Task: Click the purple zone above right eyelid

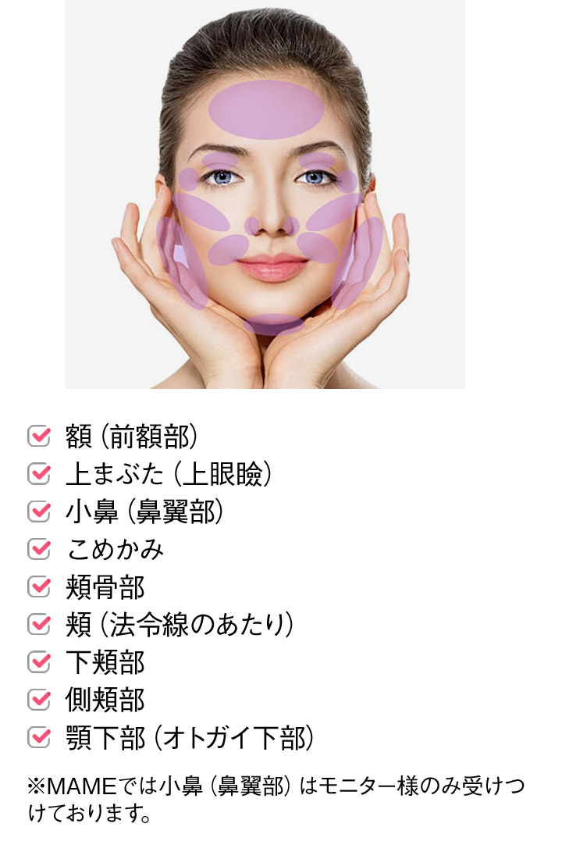Action: coord(318,160)
